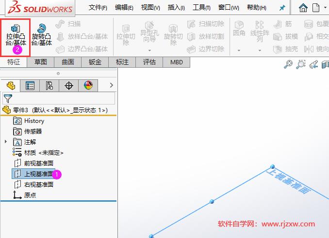Click the feature tree filter field
The height and width of the screenshot is (238, 329).
point(59,98)
